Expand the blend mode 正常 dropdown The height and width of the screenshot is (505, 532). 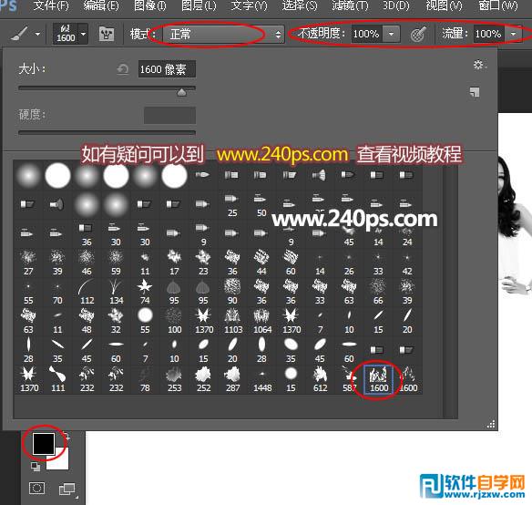click(x=223, y=34)
